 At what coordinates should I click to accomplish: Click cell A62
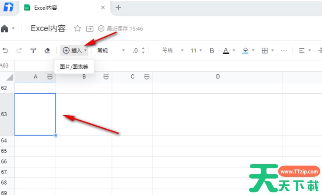(35, 88)
